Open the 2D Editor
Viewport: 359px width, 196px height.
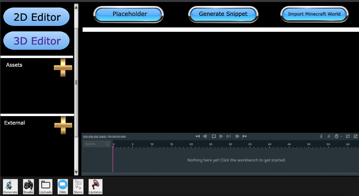37,17
